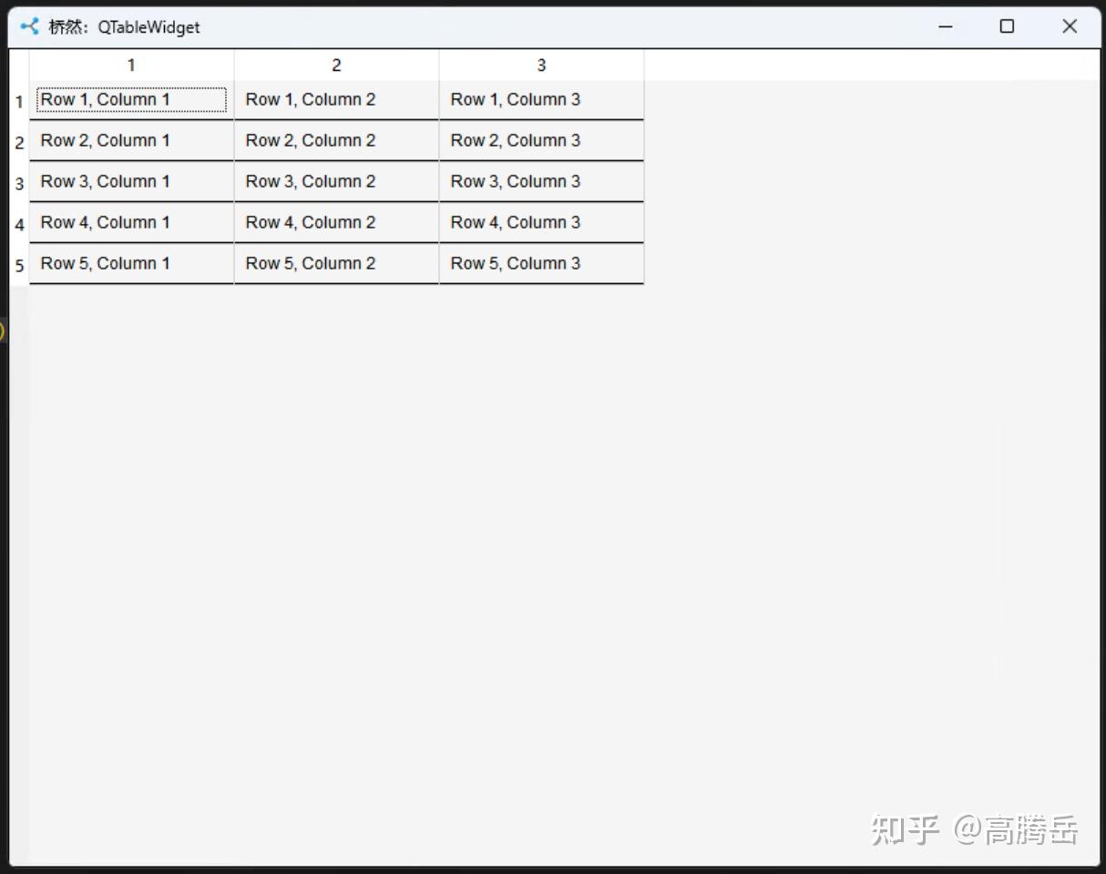Click column header 3 to select third column
This screenshot has width=1106, height=874.
point(540,65)
